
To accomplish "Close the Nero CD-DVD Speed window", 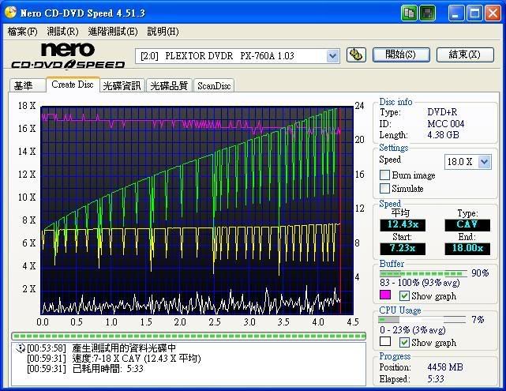I will (493, 13).
